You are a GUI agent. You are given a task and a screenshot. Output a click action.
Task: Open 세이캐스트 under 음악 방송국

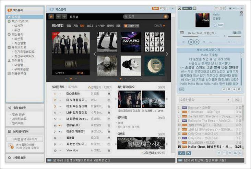click(19, 119)
